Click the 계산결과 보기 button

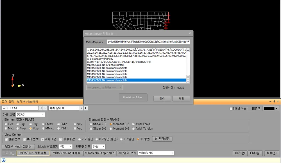(x=127, y=153)
